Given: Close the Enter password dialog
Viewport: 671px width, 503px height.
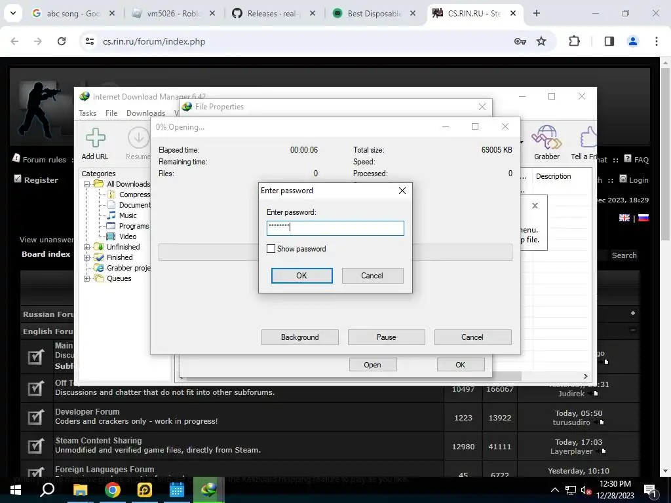Looking at the screenshot, I should 402,191.
